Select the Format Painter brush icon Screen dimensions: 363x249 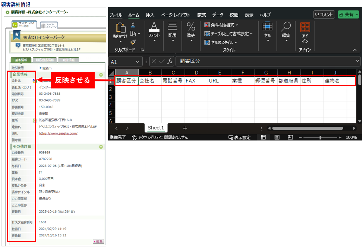pos(133,42)
